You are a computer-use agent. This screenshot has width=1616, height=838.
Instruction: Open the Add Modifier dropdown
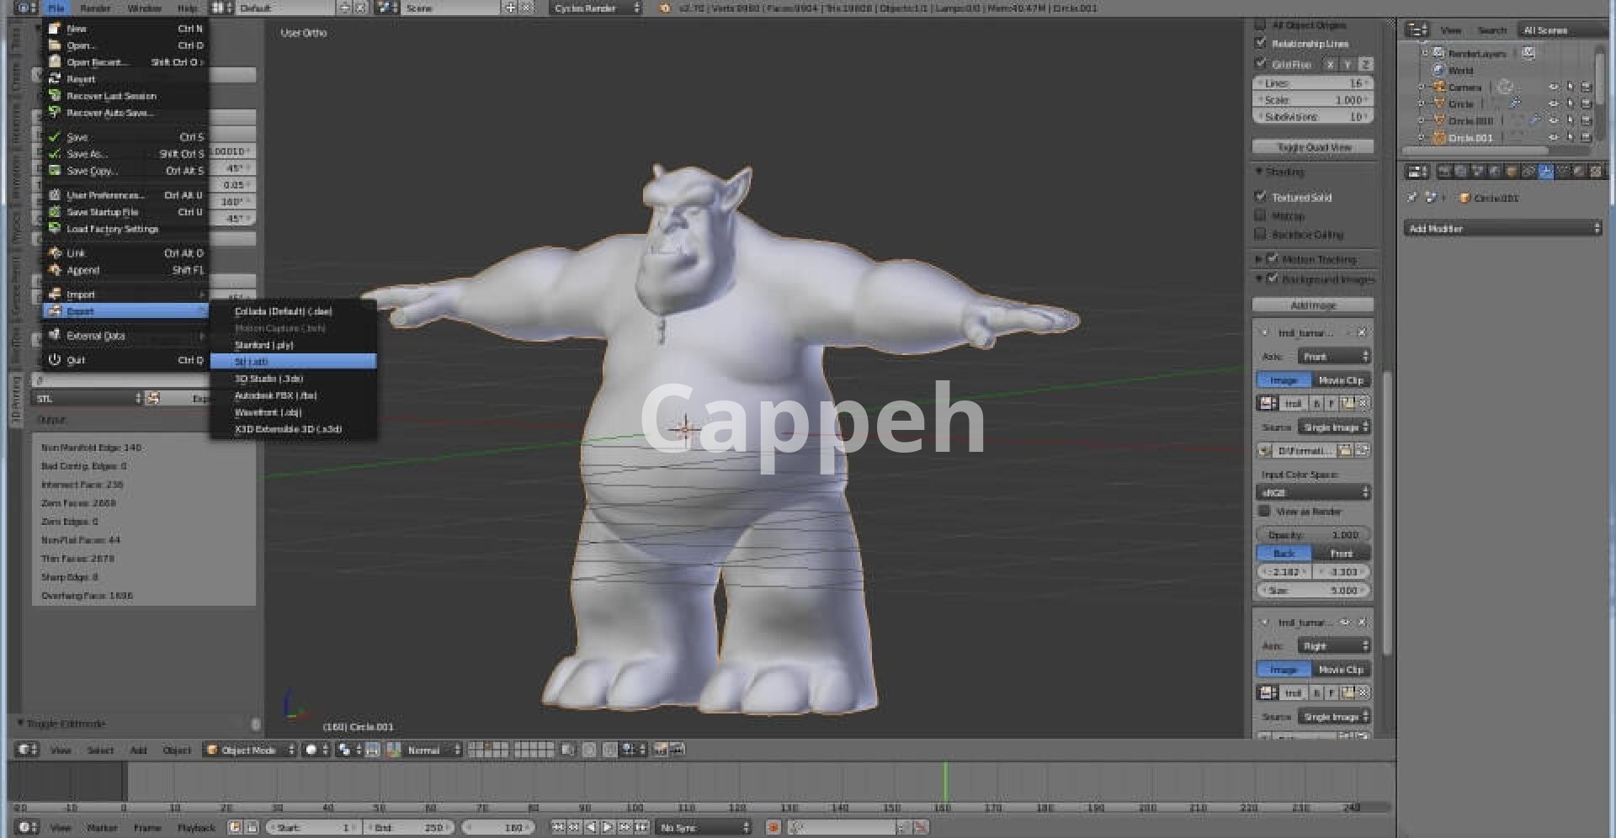[x=1503, y=229]
